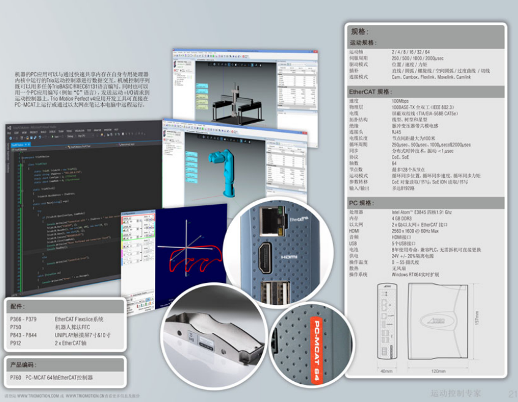
Task: Open the Debug configuration dropdown in Visual Studio
Action: click(71, 136)
